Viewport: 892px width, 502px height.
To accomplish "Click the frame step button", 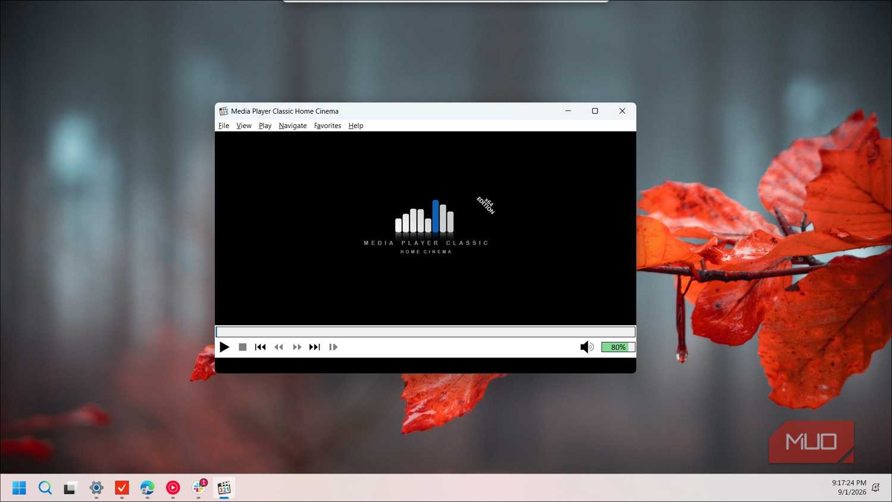I will click(333, 347).
